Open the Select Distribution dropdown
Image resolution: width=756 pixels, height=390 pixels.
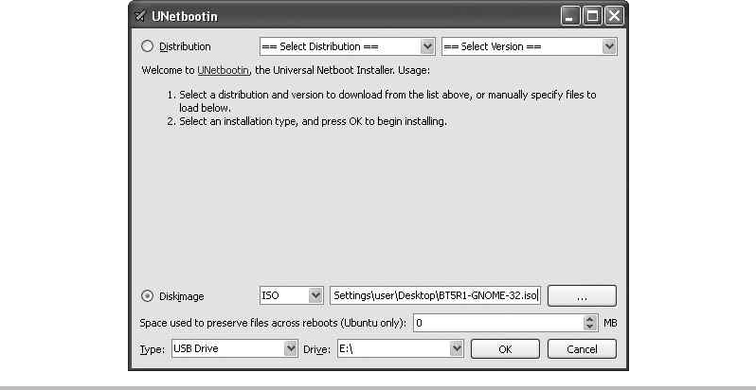pos(347,46)
